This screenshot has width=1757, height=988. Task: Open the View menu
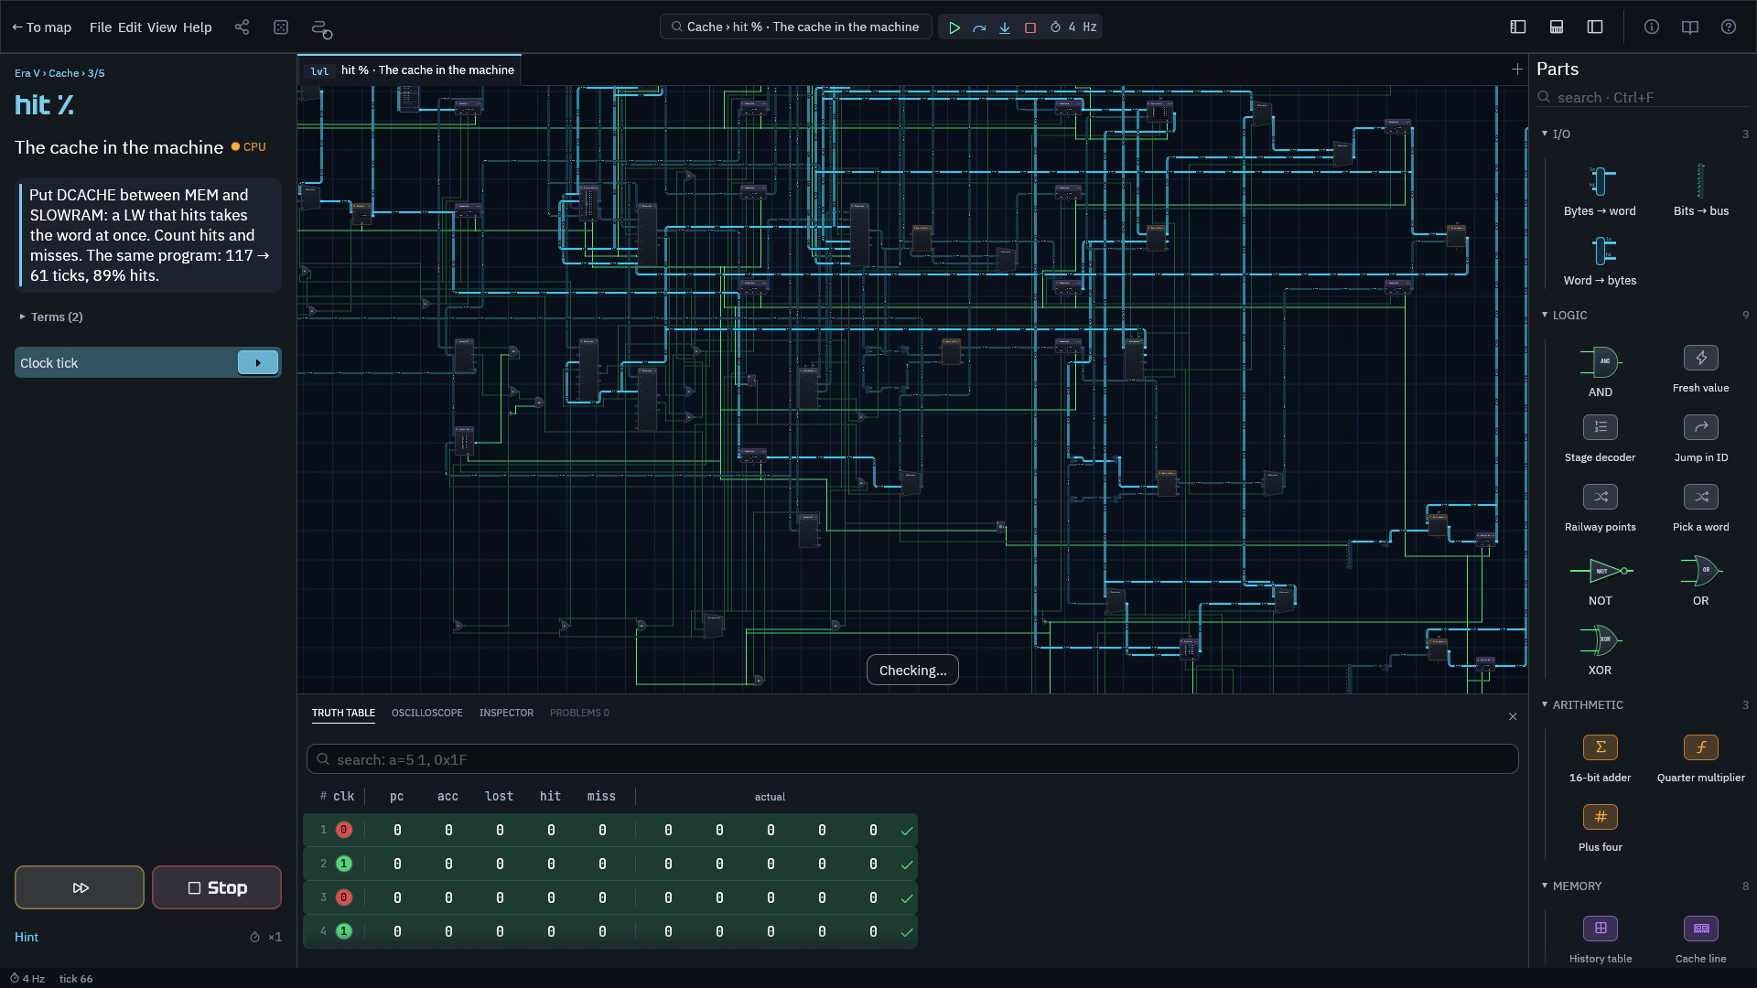(x=162, y=27)
